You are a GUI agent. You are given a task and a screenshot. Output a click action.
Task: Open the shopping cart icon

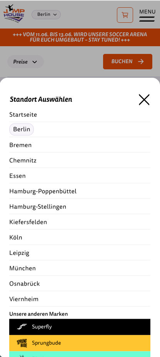[125, 15]
